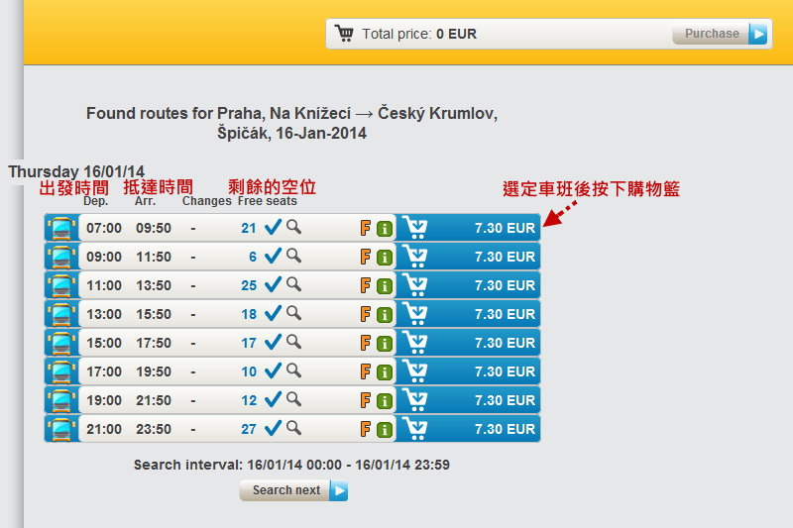
Task: Click the Thursday 16/01/14 date heading
Action: (x=76, y=171)
